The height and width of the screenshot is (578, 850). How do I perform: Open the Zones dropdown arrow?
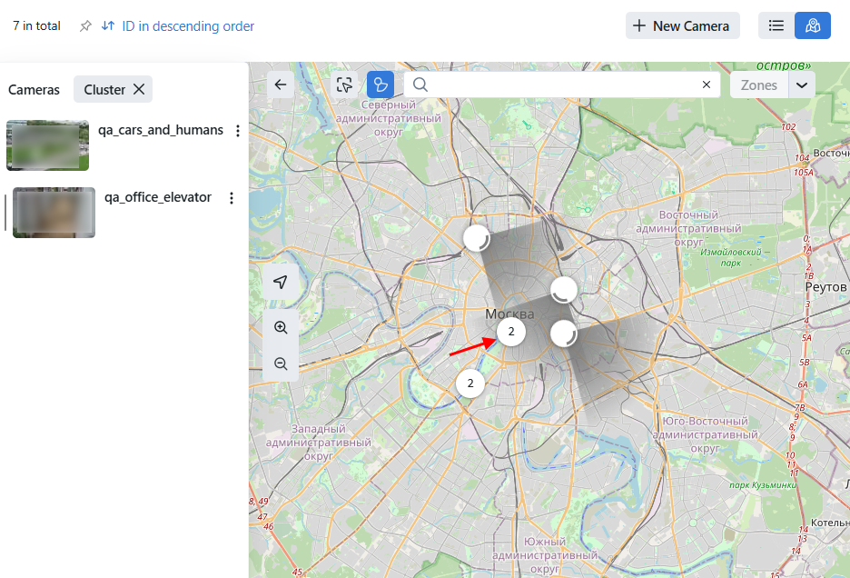(x=802, y=85)
